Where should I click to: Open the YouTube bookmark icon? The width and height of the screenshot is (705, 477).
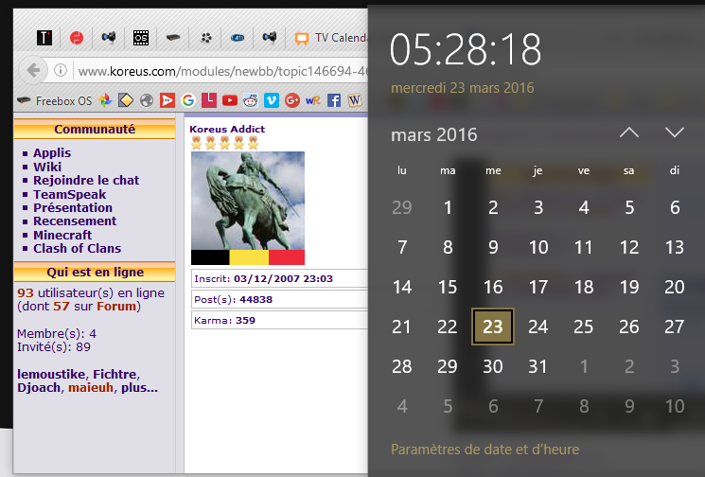click(x=229, y=99)
